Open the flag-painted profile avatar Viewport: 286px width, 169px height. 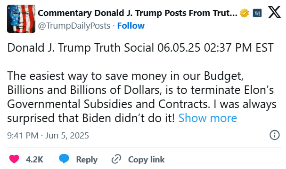pyautogui.click(x=21, y=19)
